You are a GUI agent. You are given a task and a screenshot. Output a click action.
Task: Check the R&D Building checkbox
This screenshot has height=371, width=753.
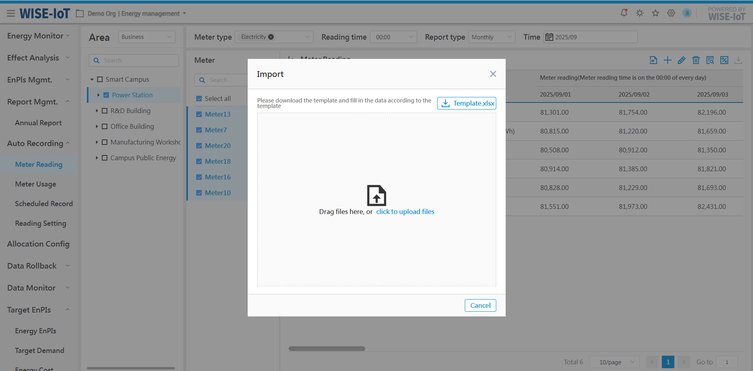pos(105,111)
